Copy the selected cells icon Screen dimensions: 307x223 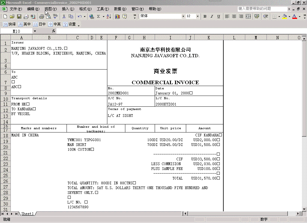[x=71, y=16]
